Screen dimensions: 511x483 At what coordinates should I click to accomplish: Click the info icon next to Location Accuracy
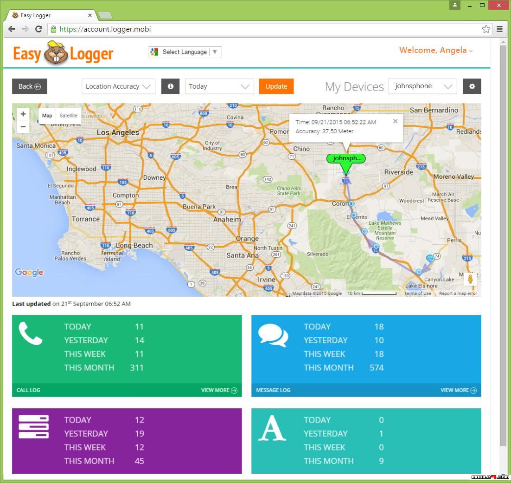pyautogui.click(x=170, y=86)
